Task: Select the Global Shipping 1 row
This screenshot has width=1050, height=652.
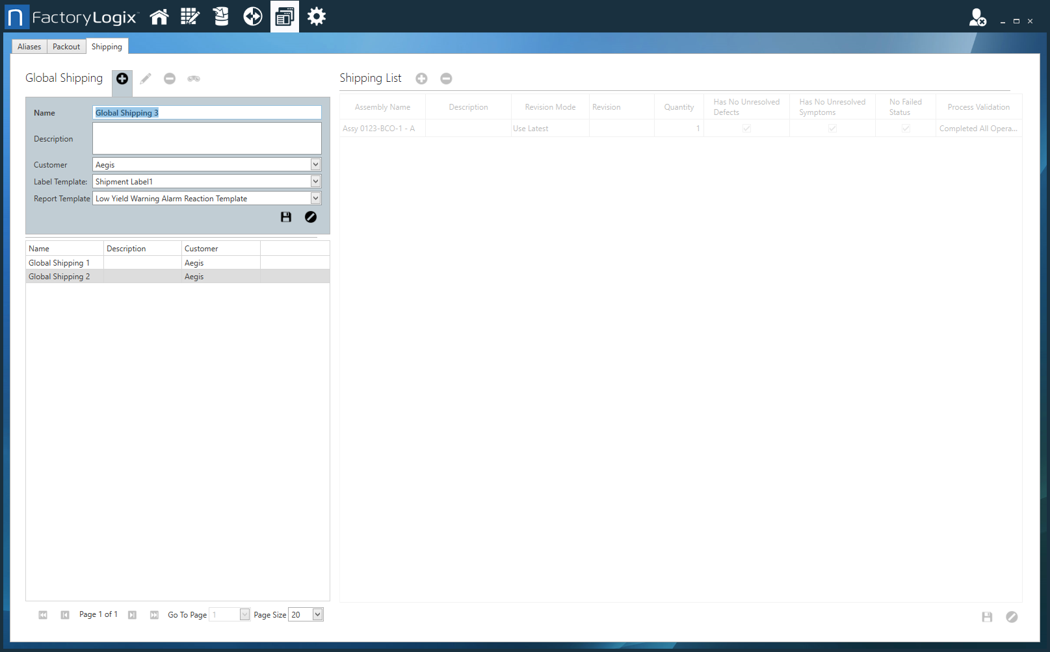Action: pos(59,263)
